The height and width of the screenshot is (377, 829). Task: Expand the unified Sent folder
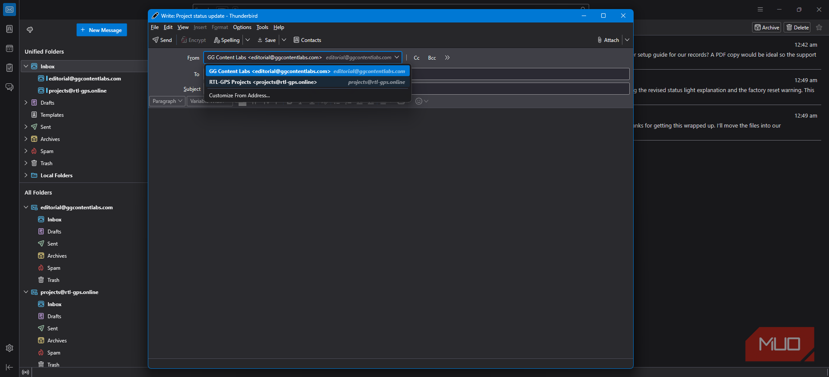(x=26, y=127)
